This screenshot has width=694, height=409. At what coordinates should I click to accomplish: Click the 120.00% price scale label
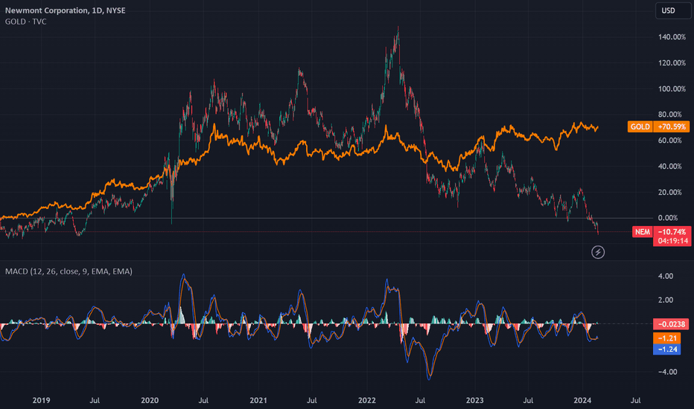tap(672, 62)
